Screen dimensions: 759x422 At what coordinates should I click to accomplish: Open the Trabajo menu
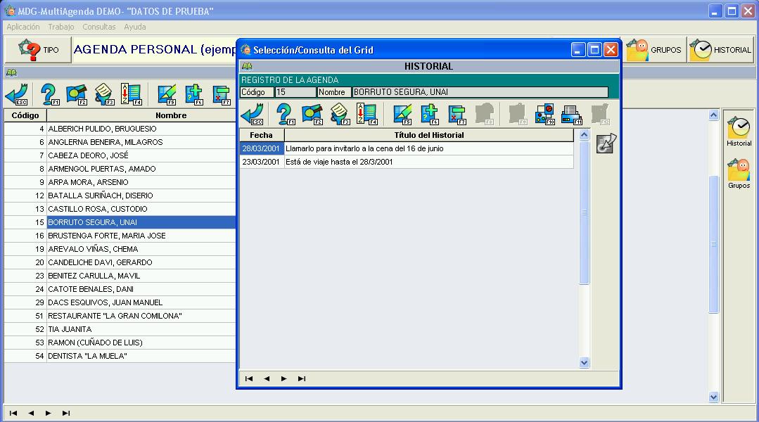pyautogui.click(x=61, y=27)
